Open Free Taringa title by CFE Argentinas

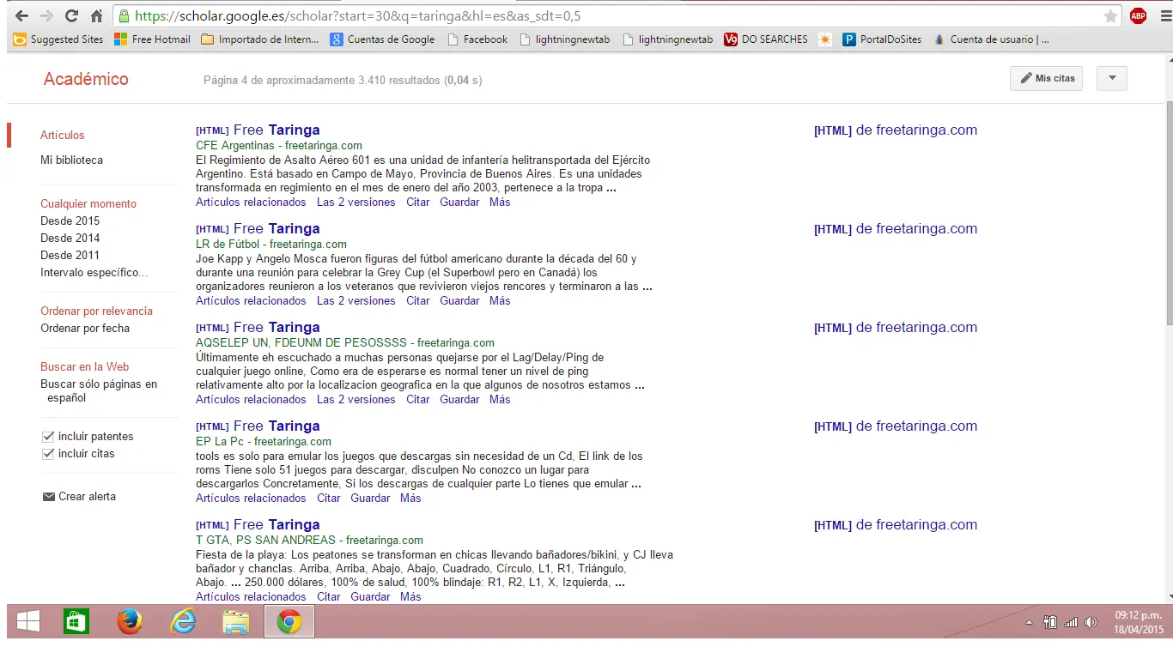[277, 130]
